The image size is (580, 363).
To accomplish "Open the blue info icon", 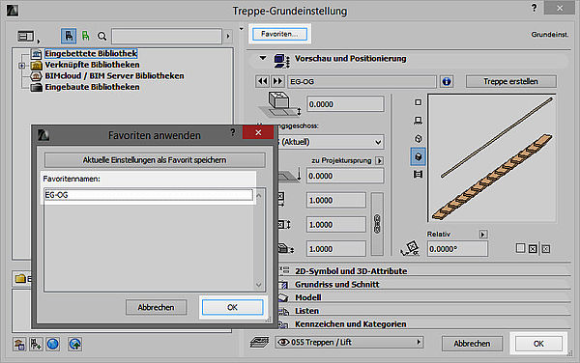I will click(x=447, y=81).
